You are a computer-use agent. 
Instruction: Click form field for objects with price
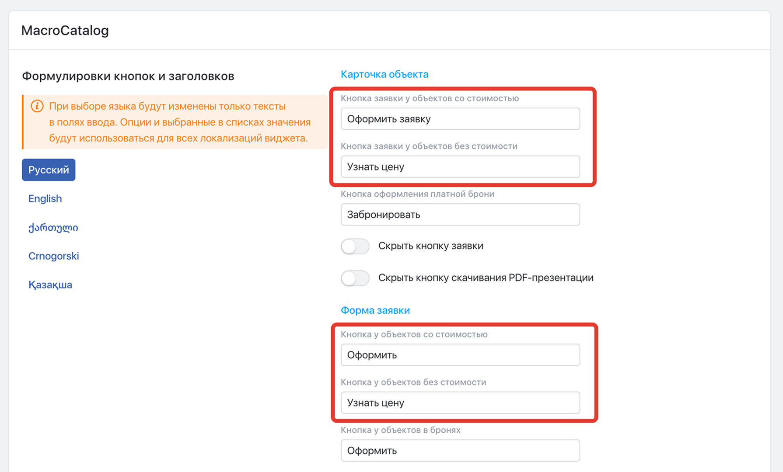(x=460, y=355)
